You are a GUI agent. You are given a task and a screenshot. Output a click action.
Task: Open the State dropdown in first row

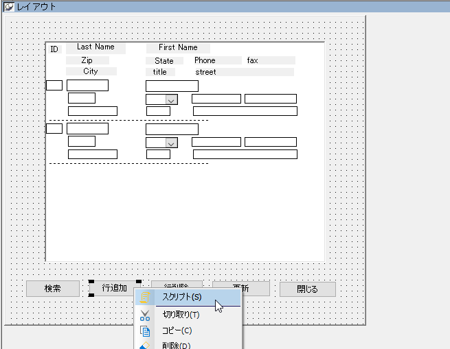pos(171,99)
